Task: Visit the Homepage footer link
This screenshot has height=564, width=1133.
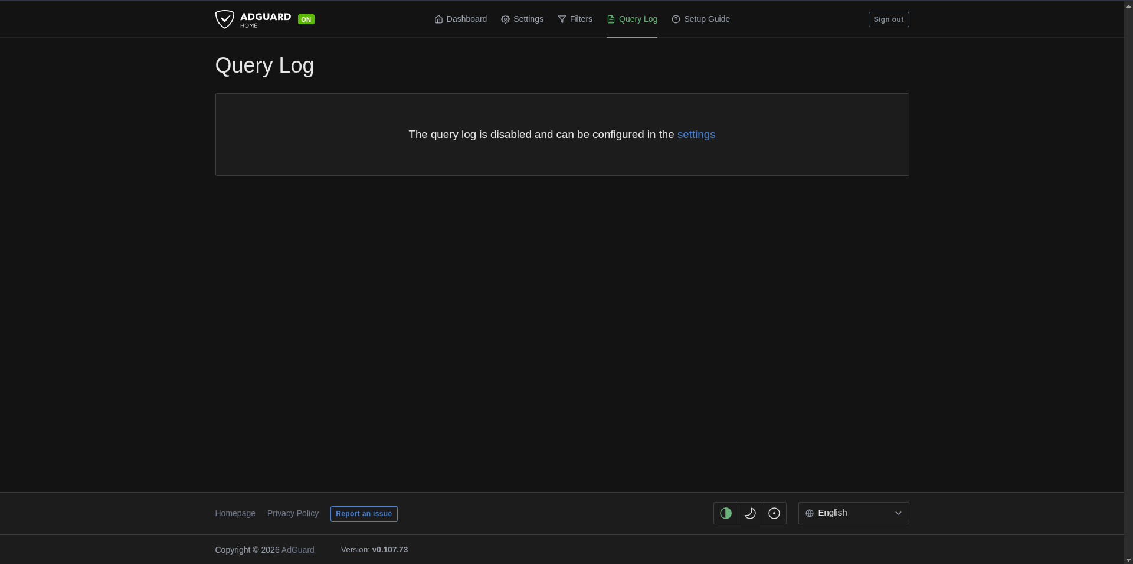Action: pos(235,513)
